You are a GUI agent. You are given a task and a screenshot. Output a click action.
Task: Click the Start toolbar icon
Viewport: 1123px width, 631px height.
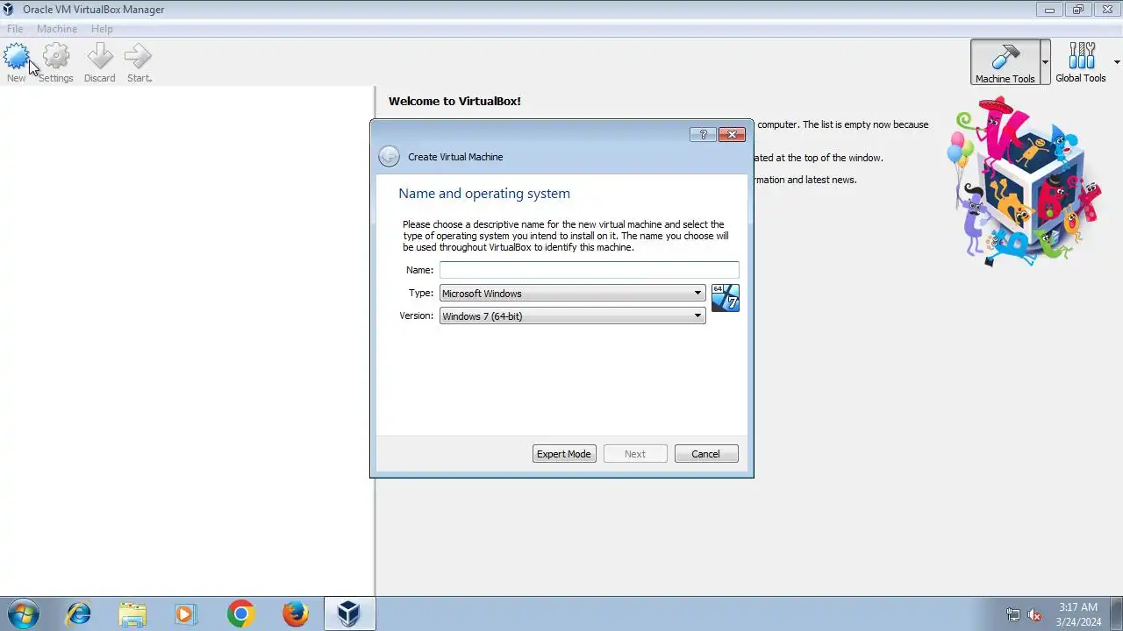coord(139,63)
